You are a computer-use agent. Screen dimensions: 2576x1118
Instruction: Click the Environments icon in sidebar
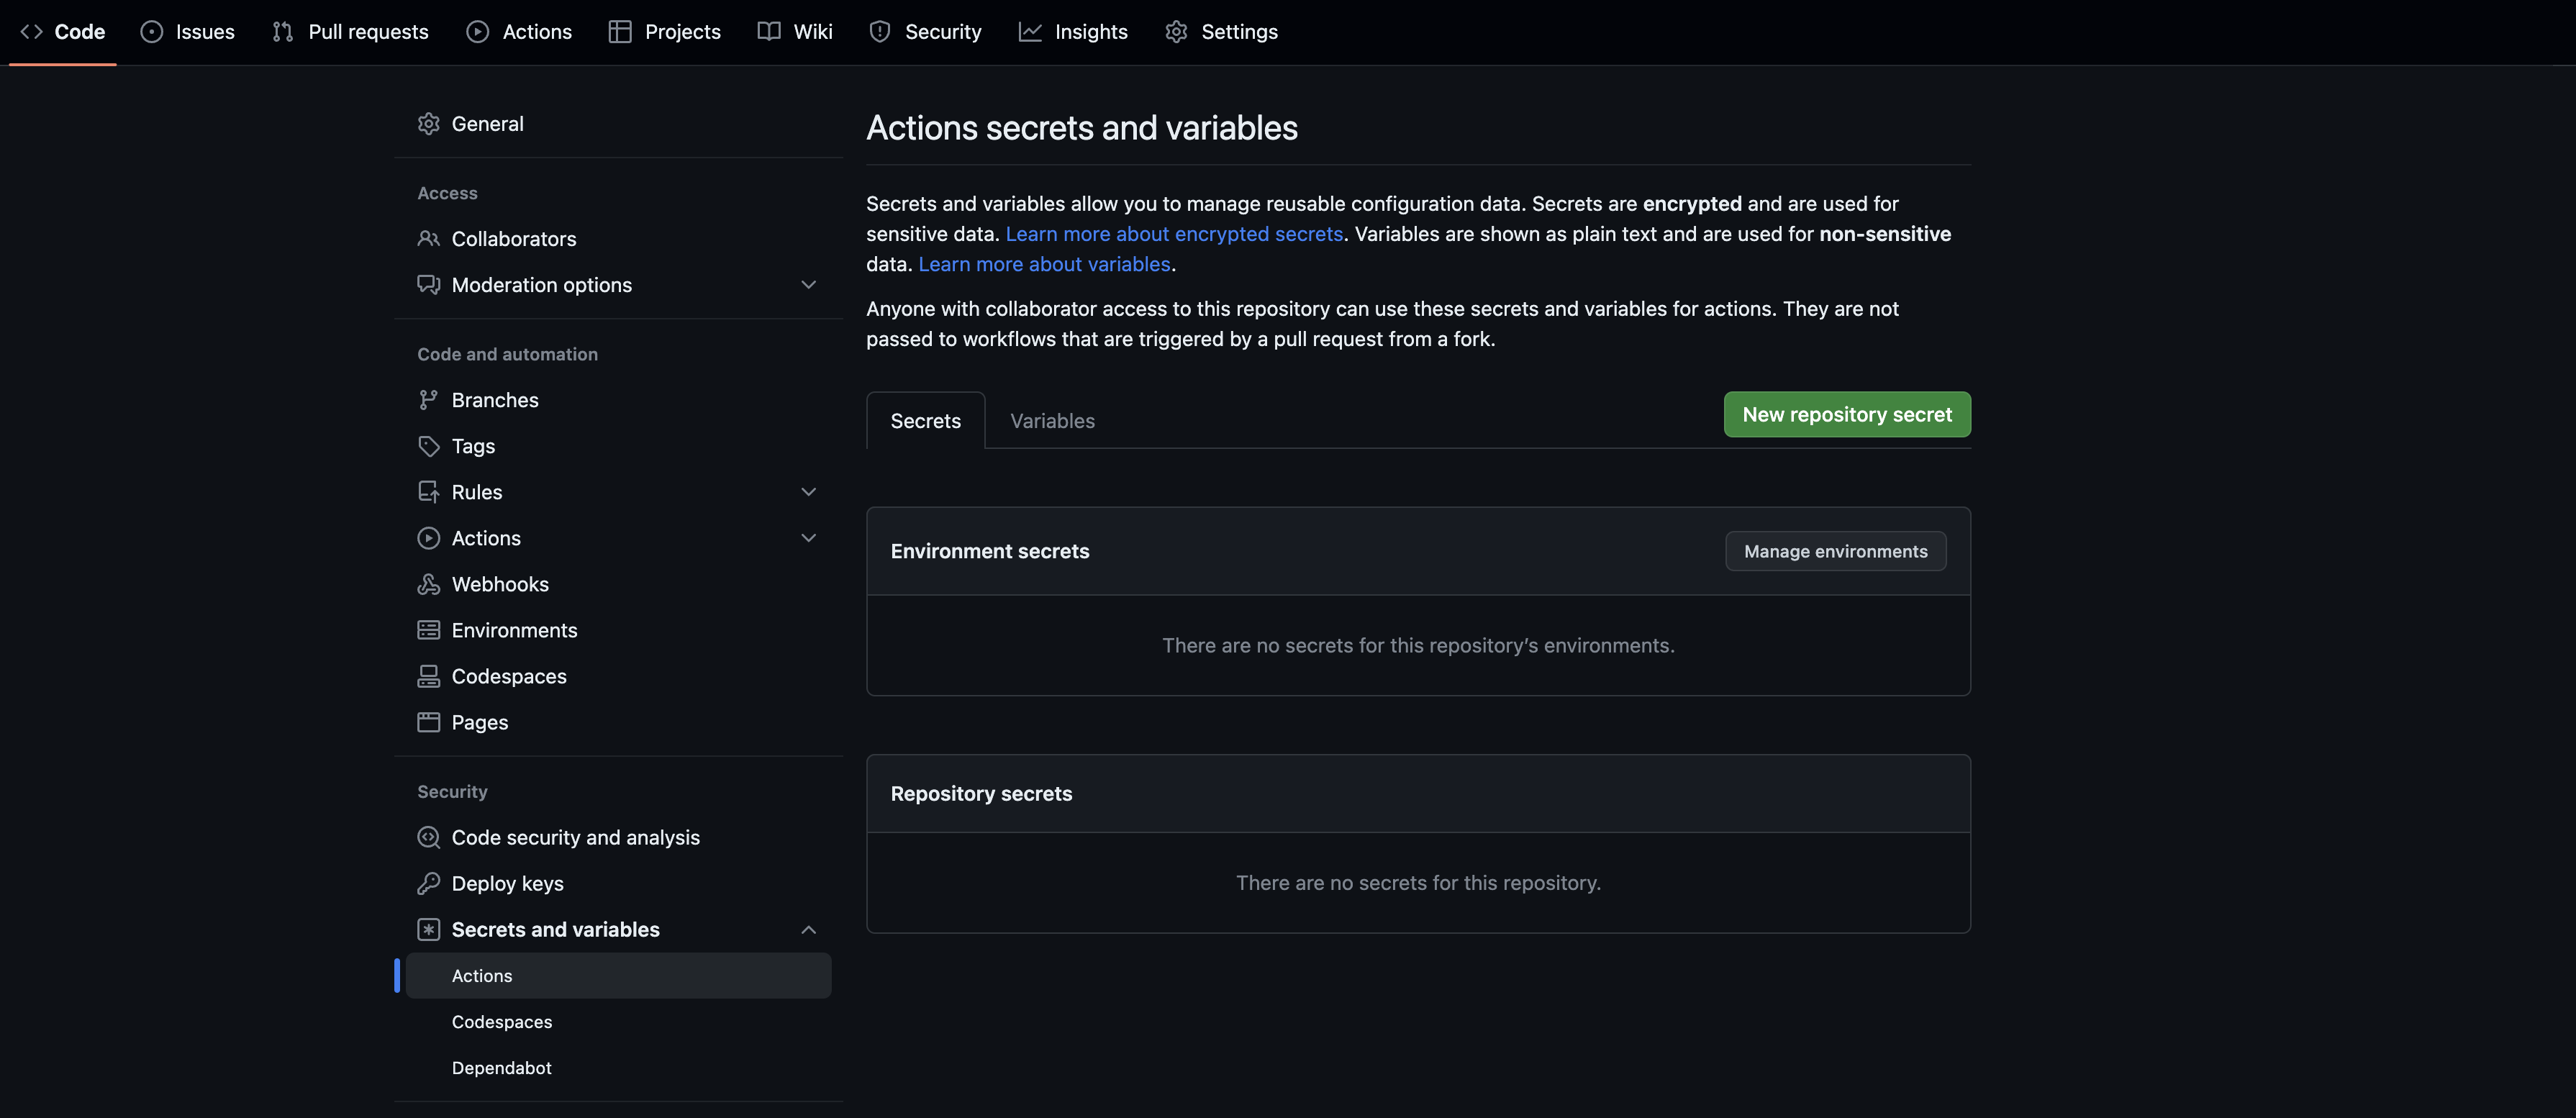click(x=428, y=630)
